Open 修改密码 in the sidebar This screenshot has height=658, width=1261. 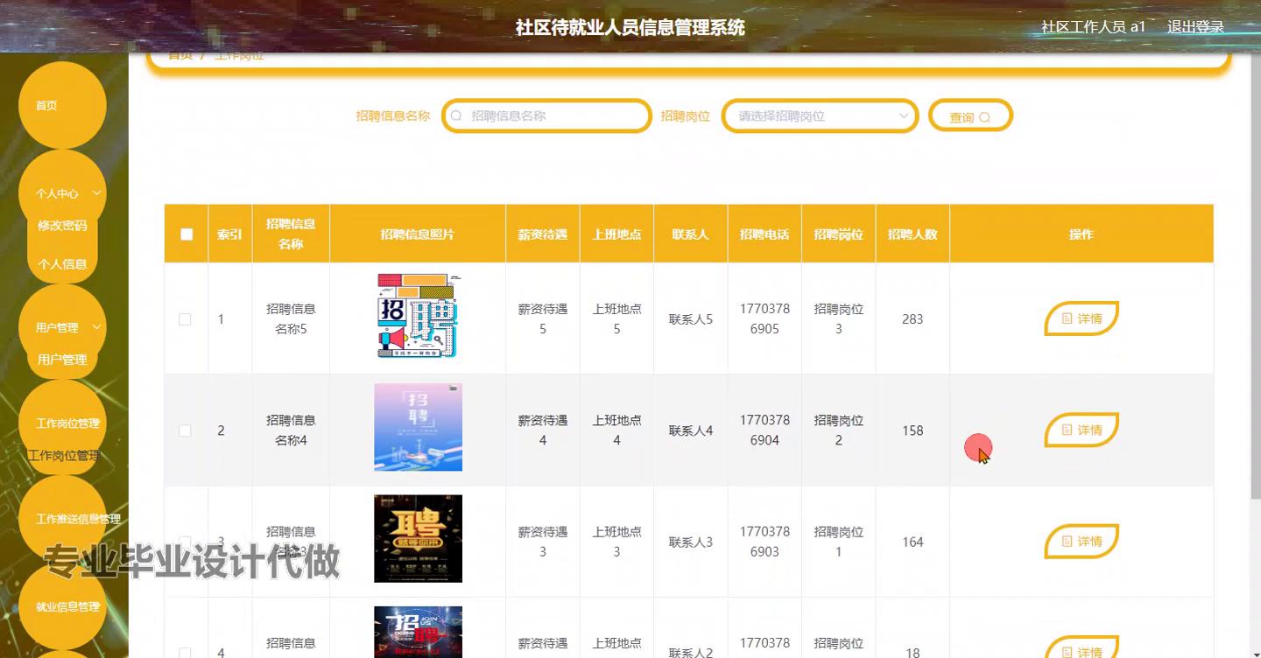click(x=62, y=225)
